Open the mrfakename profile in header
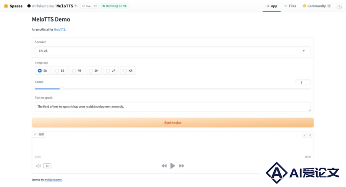The height and width of the screenshot is (187, 346). point(43,6)
